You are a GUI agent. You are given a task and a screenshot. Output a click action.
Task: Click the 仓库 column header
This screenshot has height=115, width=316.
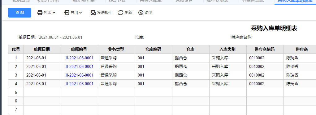(x=191, y=50)
